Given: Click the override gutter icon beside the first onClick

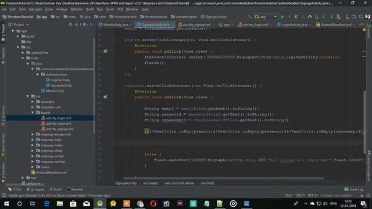Looking at the screenshot, I should tap(105, 51).
